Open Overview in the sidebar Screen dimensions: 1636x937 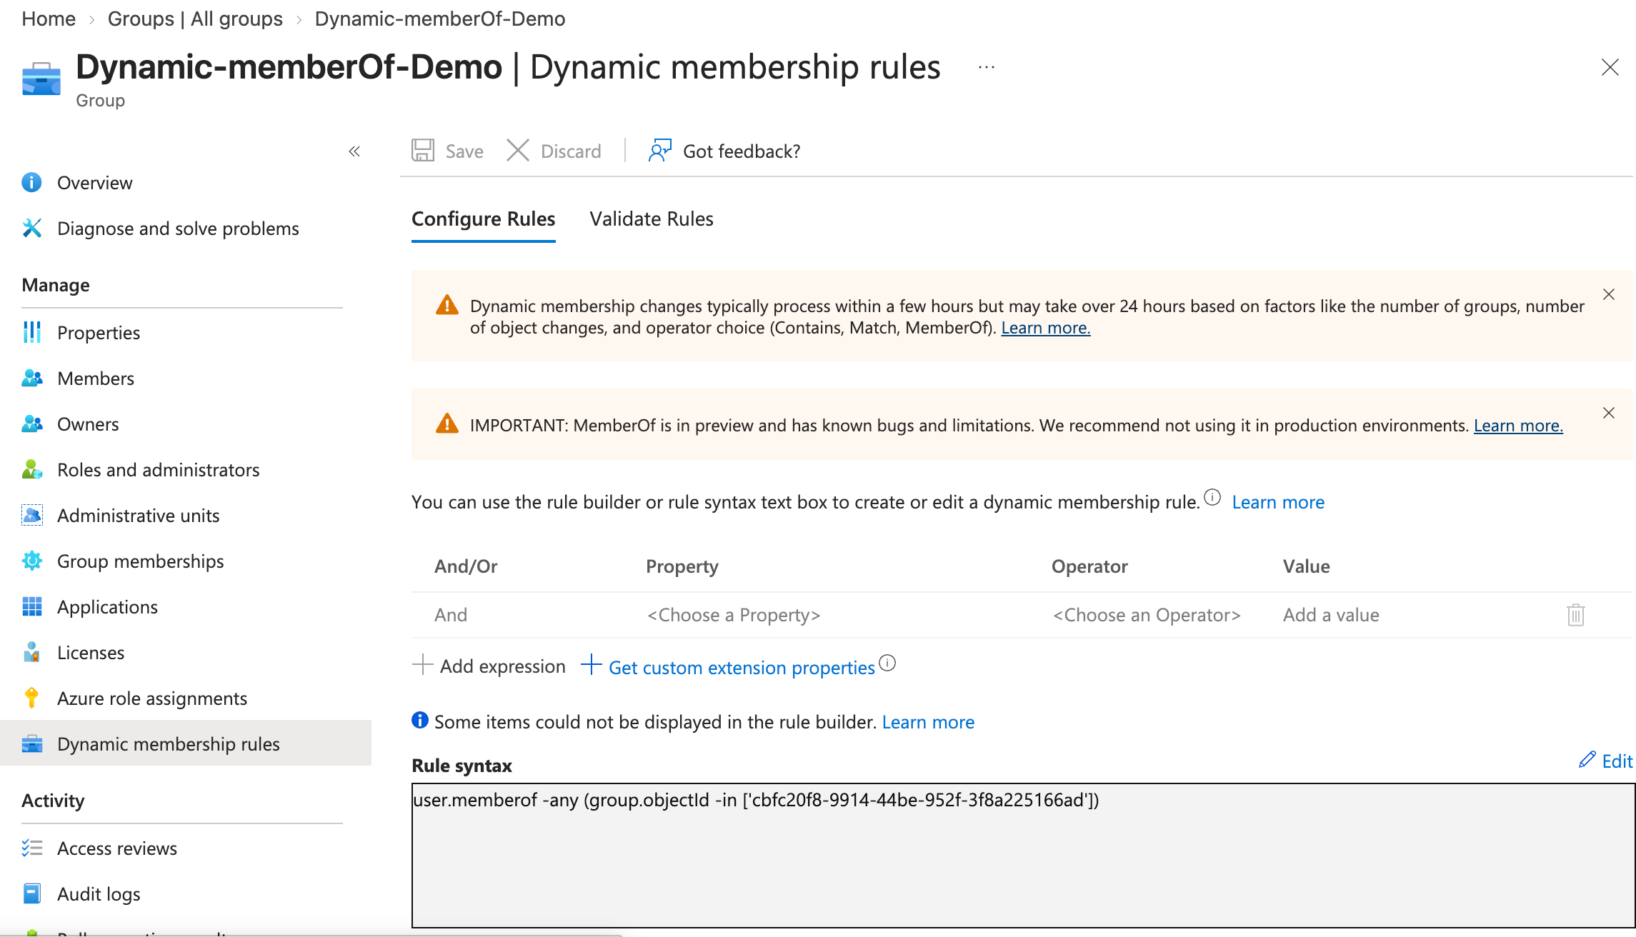pyautogui.click(x=94, y=183)
